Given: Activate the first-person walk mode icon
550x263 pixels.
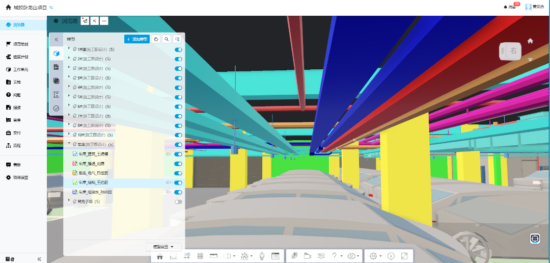Looking at the screenshot, I should (262, 256).
